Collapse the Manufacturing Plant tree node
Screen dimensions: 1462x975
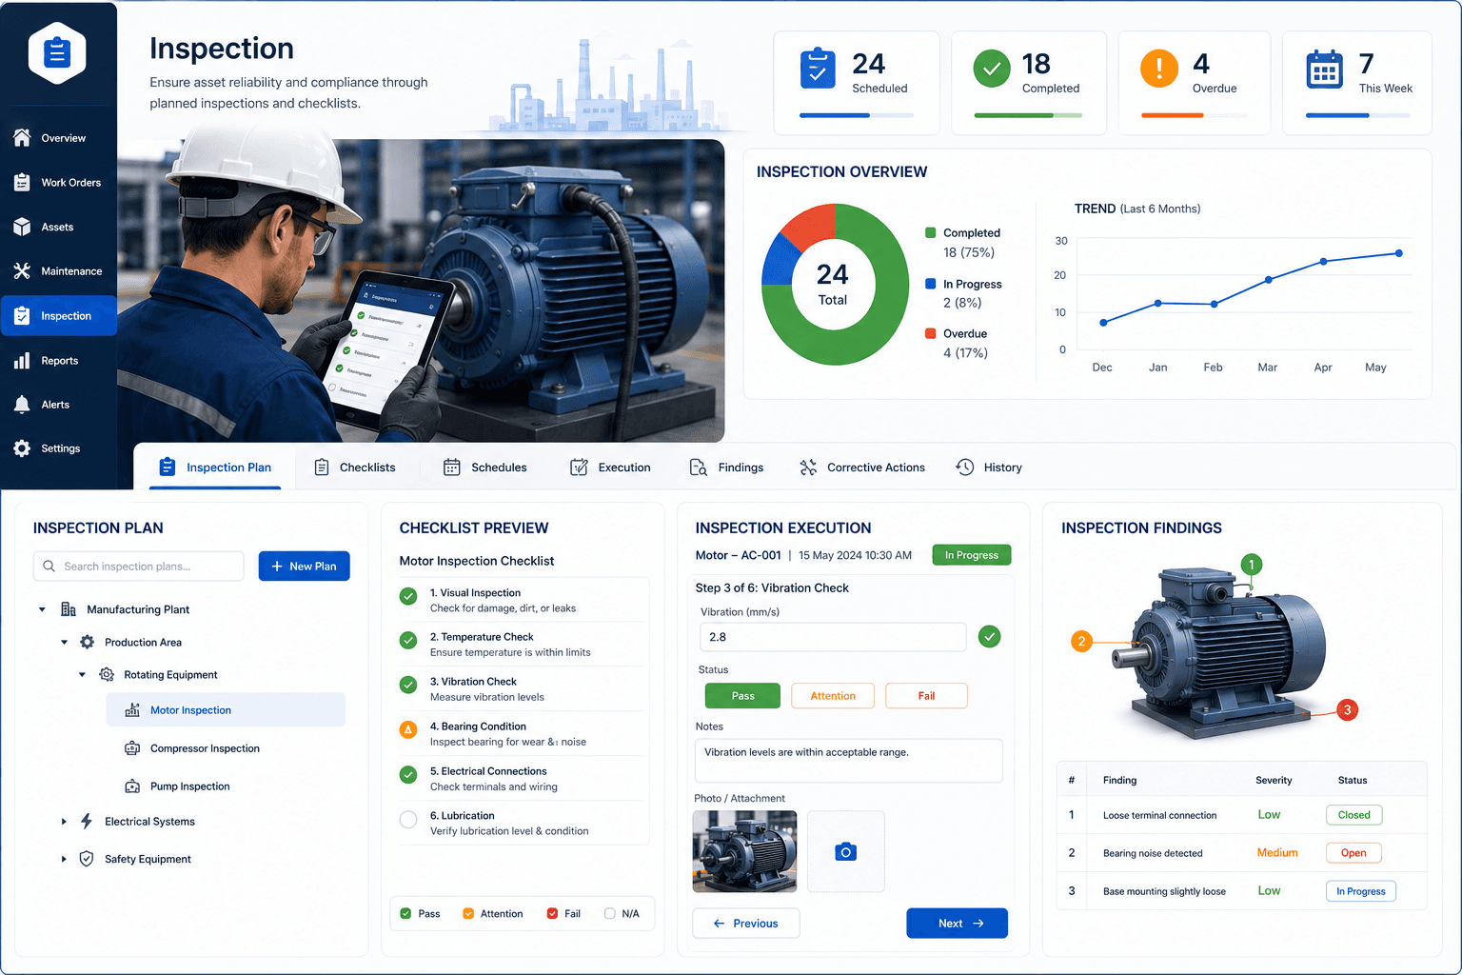point(42,609)
